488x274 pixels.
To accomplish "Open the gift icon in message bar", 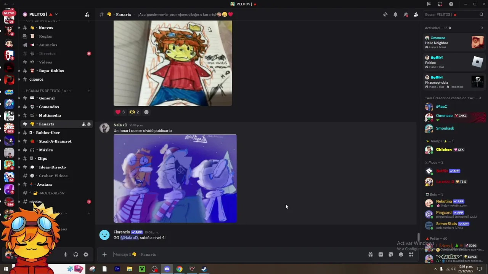I will pos(370,254).
